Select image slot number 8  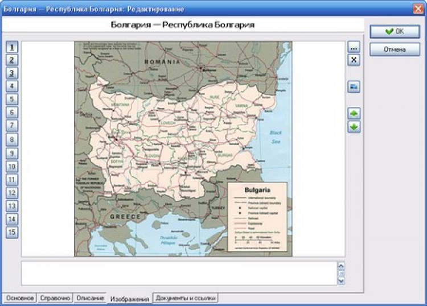pyautogui.click(x=12, y=140)
